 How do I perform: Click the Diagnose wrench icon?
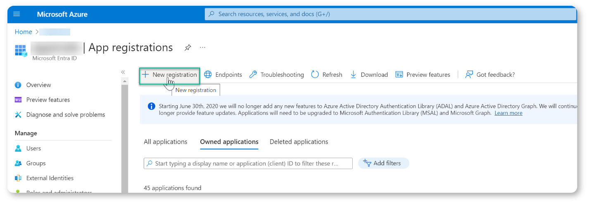(x=18, y=115)
